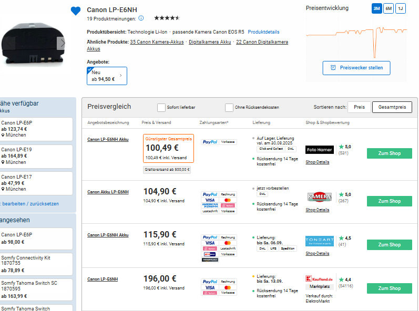Screen dimensions: 419x311
Task: Click the Kamera shop logo
Action: (319, 197)
